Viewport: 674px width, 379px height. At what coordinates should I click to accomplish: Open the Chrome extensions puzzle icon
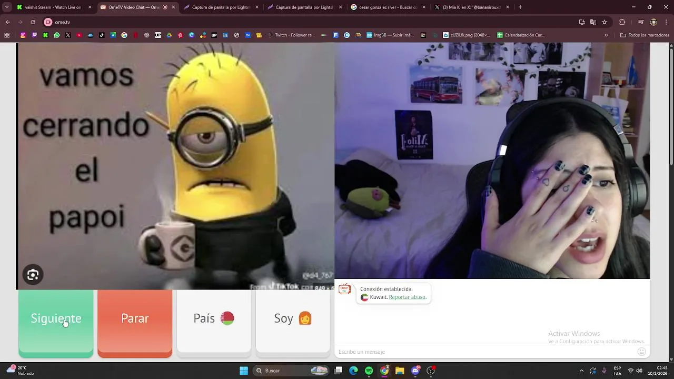pos(622,22)
